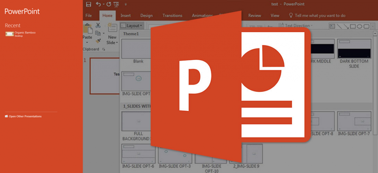Select the Arrow line shape icon
Image resolution: width=378 pixels, height=173 pixels.
[x=346, y=26]
